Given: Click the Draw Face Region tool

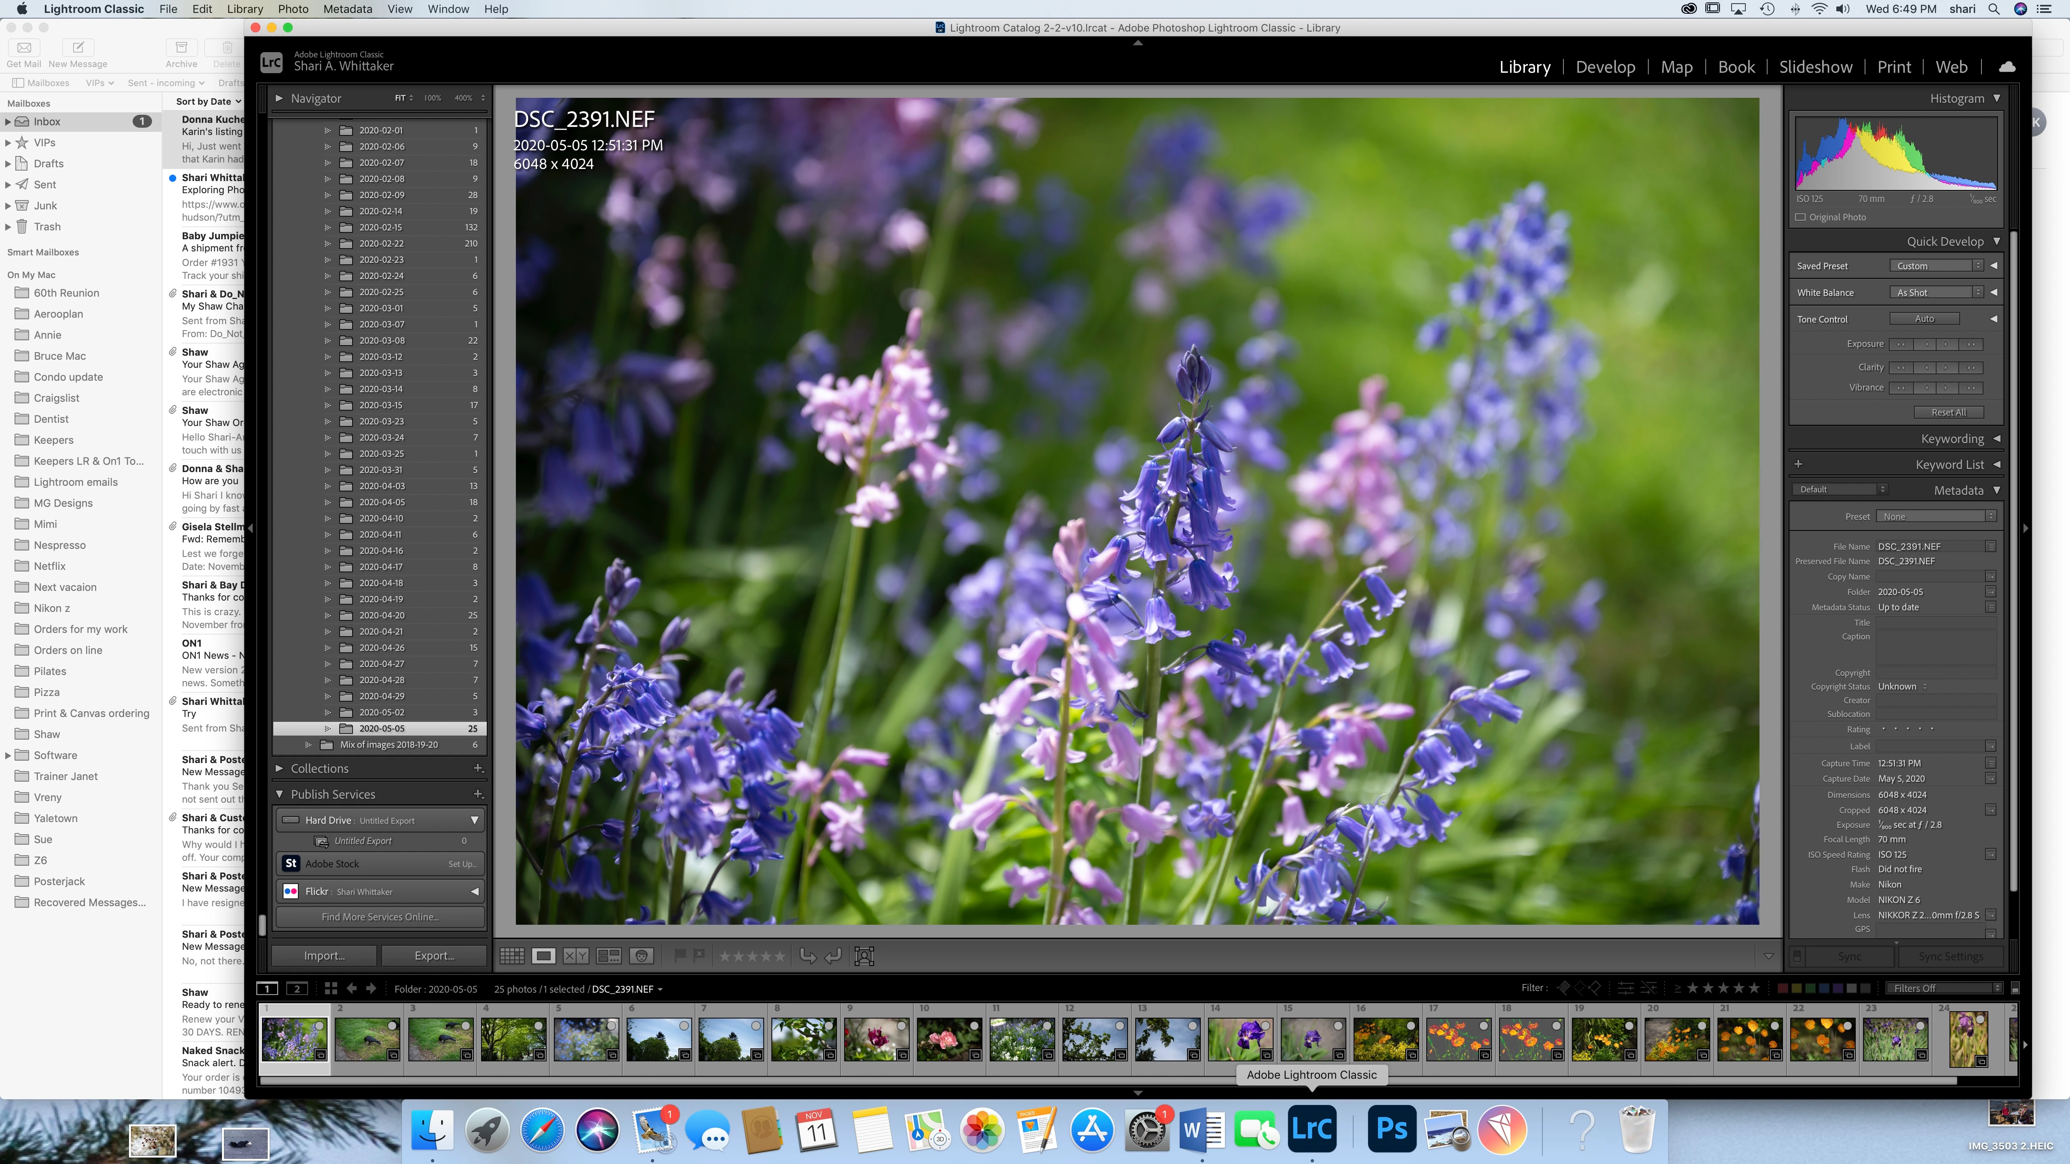Looking at the screenshot, I should 865,956.
